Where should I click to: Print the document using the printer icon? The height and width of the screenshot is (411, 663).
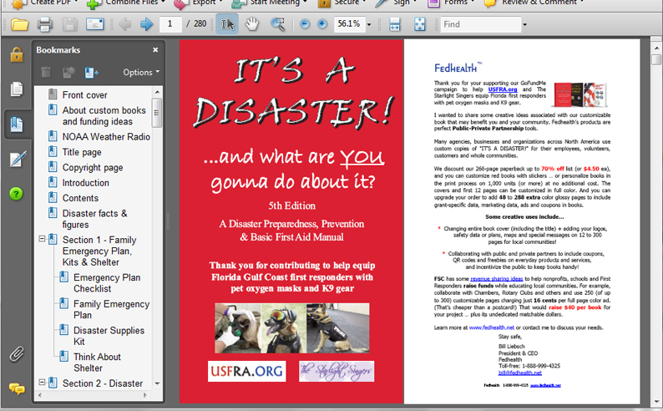click(44, 24)
